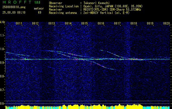This screenshot has height=109, width=172.
Task: Click the 2el-HB9CV Vertical antenna text
Action: pyautogui.click(x=106, y=13)
